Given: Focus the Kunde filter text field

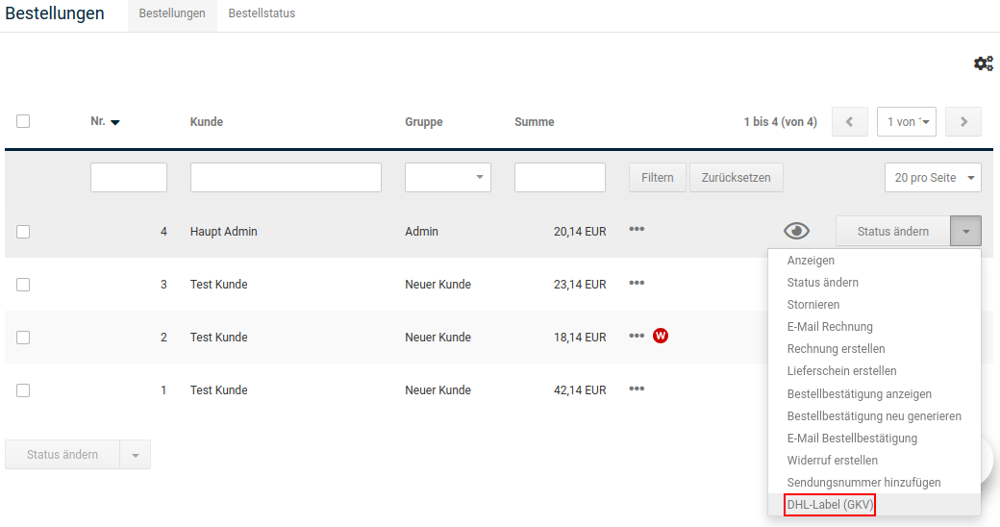Looking at the screenshot, I should coord(286,178).
